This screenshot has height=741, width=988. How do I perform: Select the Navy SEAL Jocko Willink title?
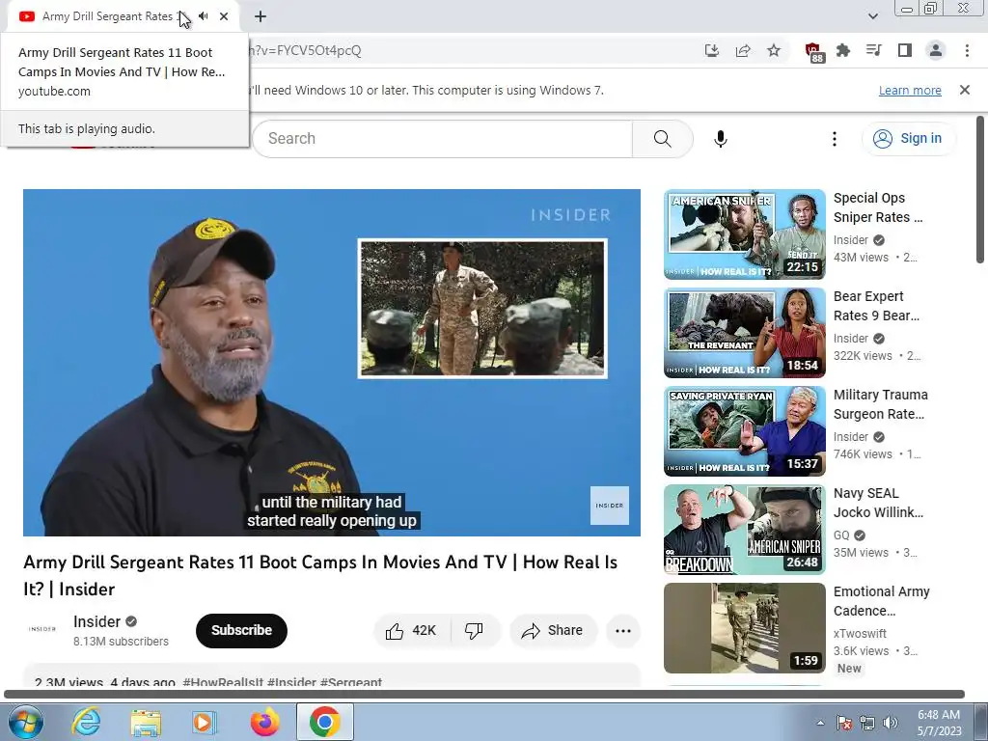click(x=878, y=502)
